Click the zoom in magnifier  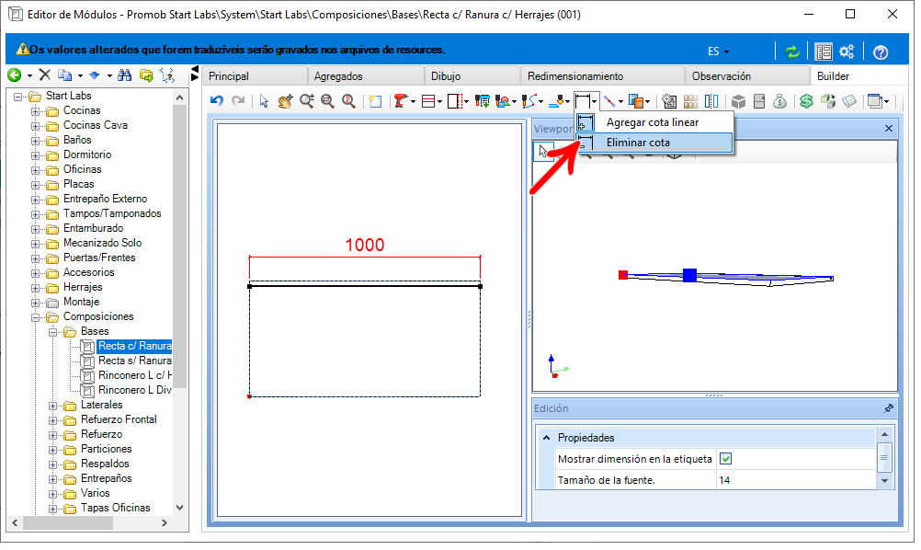306,101
